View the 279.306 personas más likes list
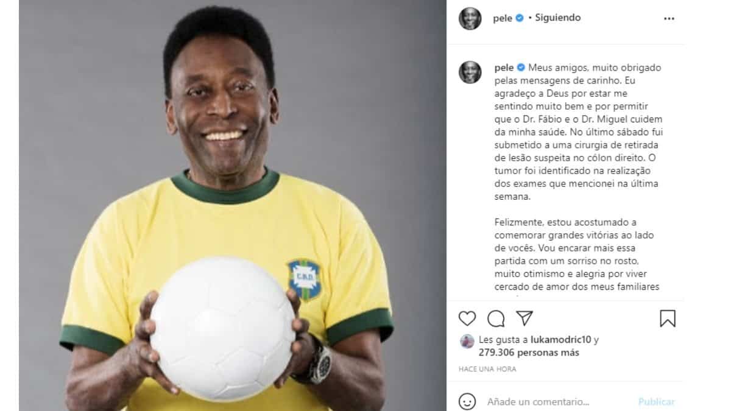 tap(529, 353)
